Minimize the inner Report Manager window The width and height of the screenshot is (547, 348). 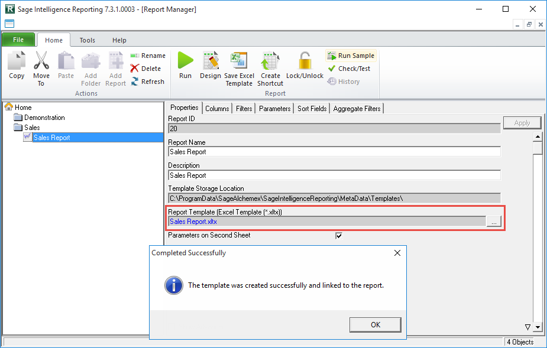tap(517, 24)
